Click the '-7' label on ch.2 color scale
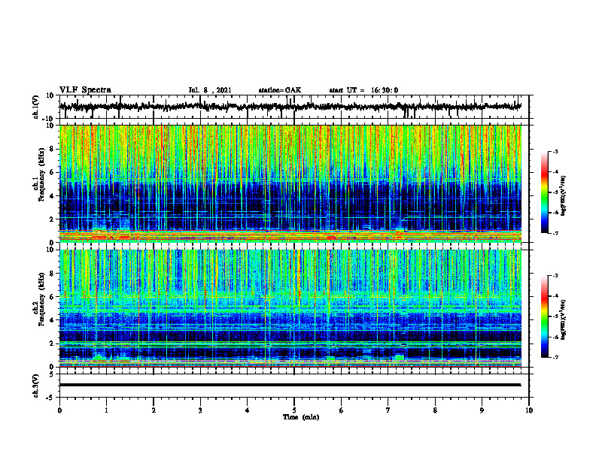The height and width of the screenshot is (460, 596). 555,357
